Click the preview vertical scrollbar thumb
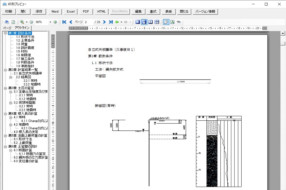The height and width of the screenshot is (190, 286). pyautogui.click(x=283, y=43)
